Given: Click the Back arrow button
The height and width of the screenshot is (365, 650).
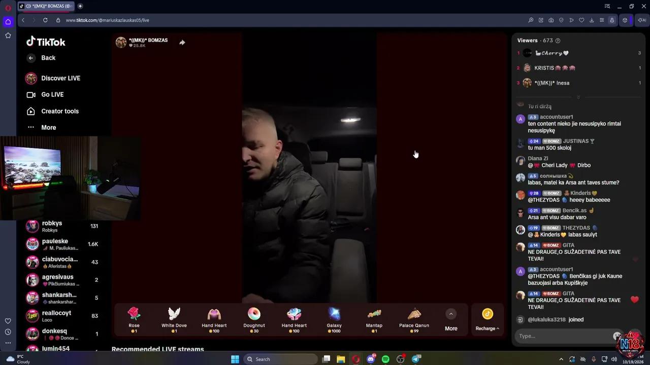Looking at the screenshot, I should 31,58.
